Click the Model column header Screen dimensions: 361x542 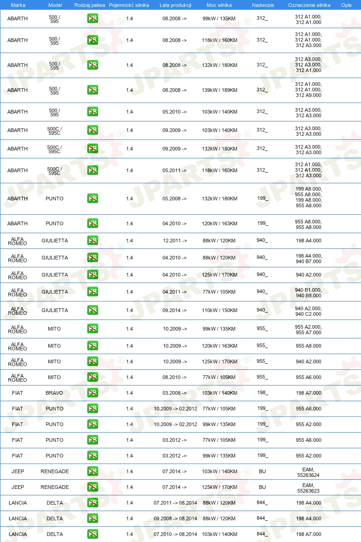click(55, 5)
